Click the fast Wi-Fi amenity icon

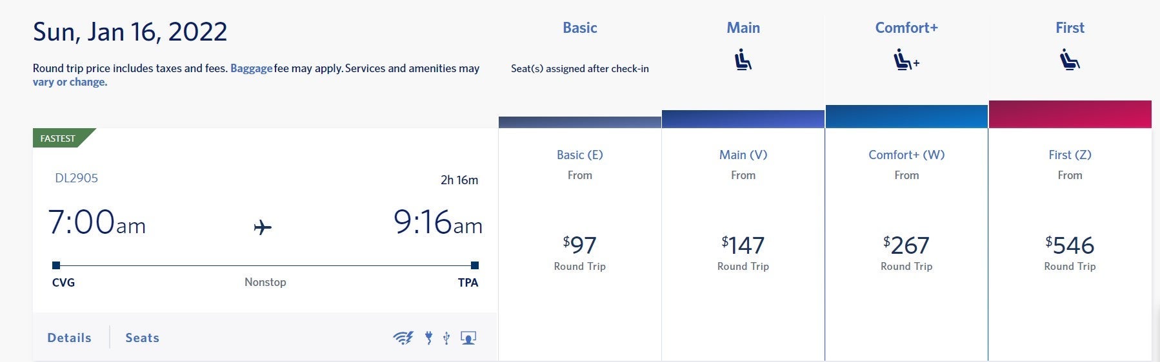pyautogui.click(x=403, y=338)
